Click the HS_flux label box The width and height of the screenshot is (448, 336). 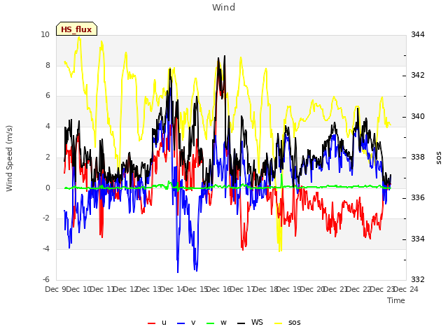(x=76, y=29)
